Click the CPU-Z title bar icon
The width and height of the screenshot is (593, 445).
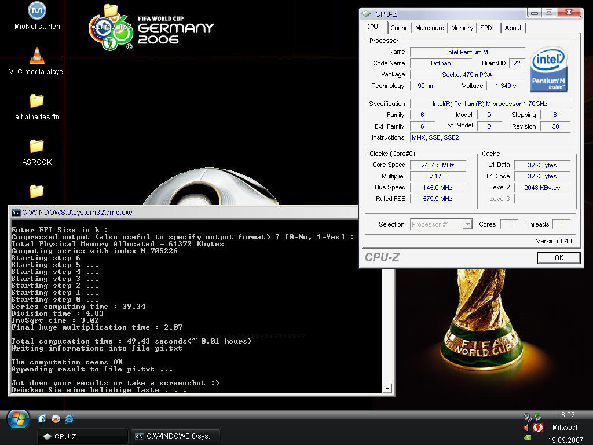366,14
